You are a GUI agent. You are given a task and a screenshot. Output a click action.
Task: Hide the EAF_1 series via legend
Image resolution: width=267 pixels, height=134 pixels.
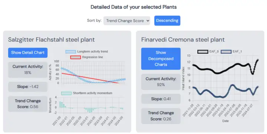pos(226,52)
